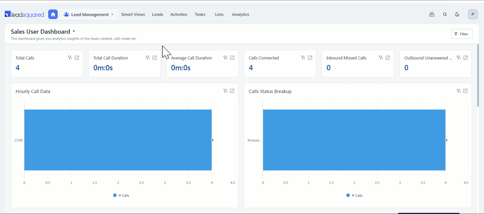Expand the Sales User Dashboard dropdown arrow
This screenshot has width=484, height=214.
point(74,32)
